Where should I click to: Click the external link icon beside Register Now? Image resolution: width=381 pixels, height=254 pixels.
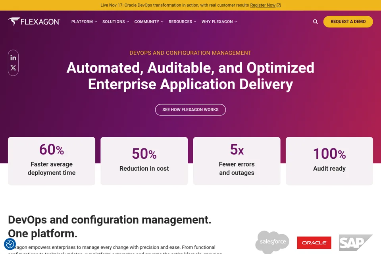[x=279, y=5]
